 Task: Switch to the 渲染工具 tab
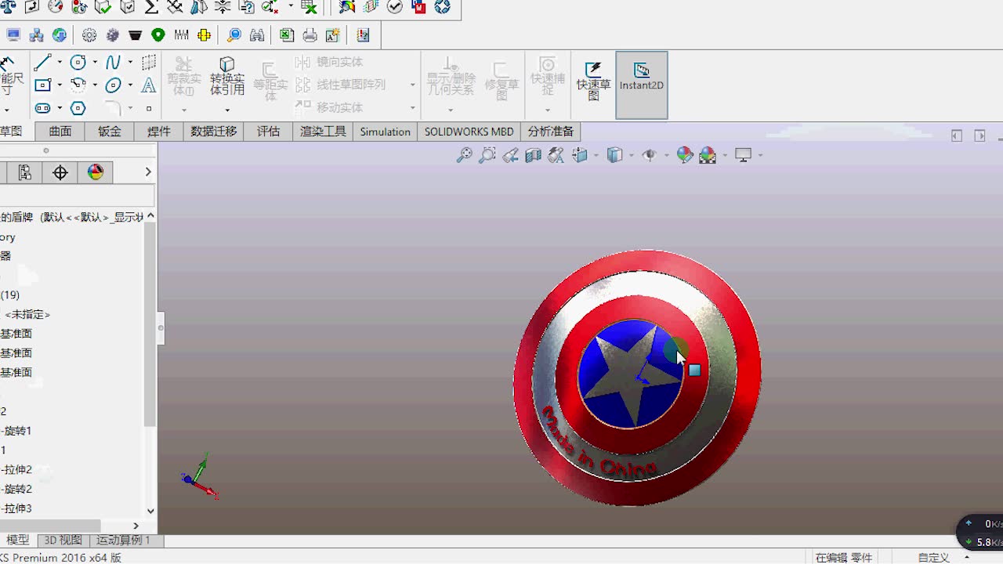point(323,132)
